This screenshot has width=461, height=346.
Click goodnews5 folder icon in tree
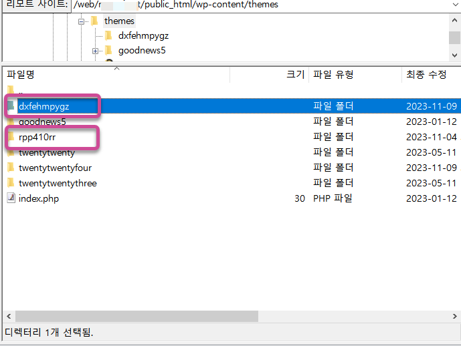109,50
